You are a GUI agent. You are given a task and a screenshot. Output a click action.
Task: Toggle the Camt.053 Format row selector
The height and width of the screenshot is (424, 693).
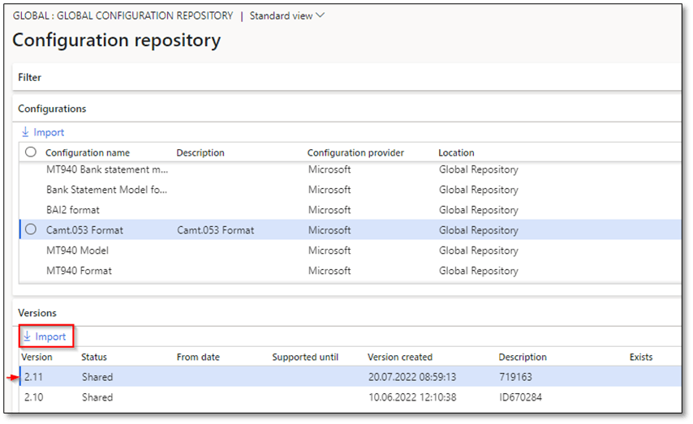tap(31, 230)
